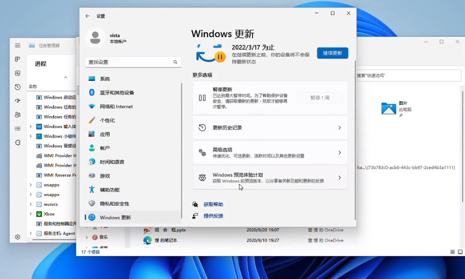Open the Task Manager hamburger navigation menu
Screen dimensions: 465x279
point(17,46)
